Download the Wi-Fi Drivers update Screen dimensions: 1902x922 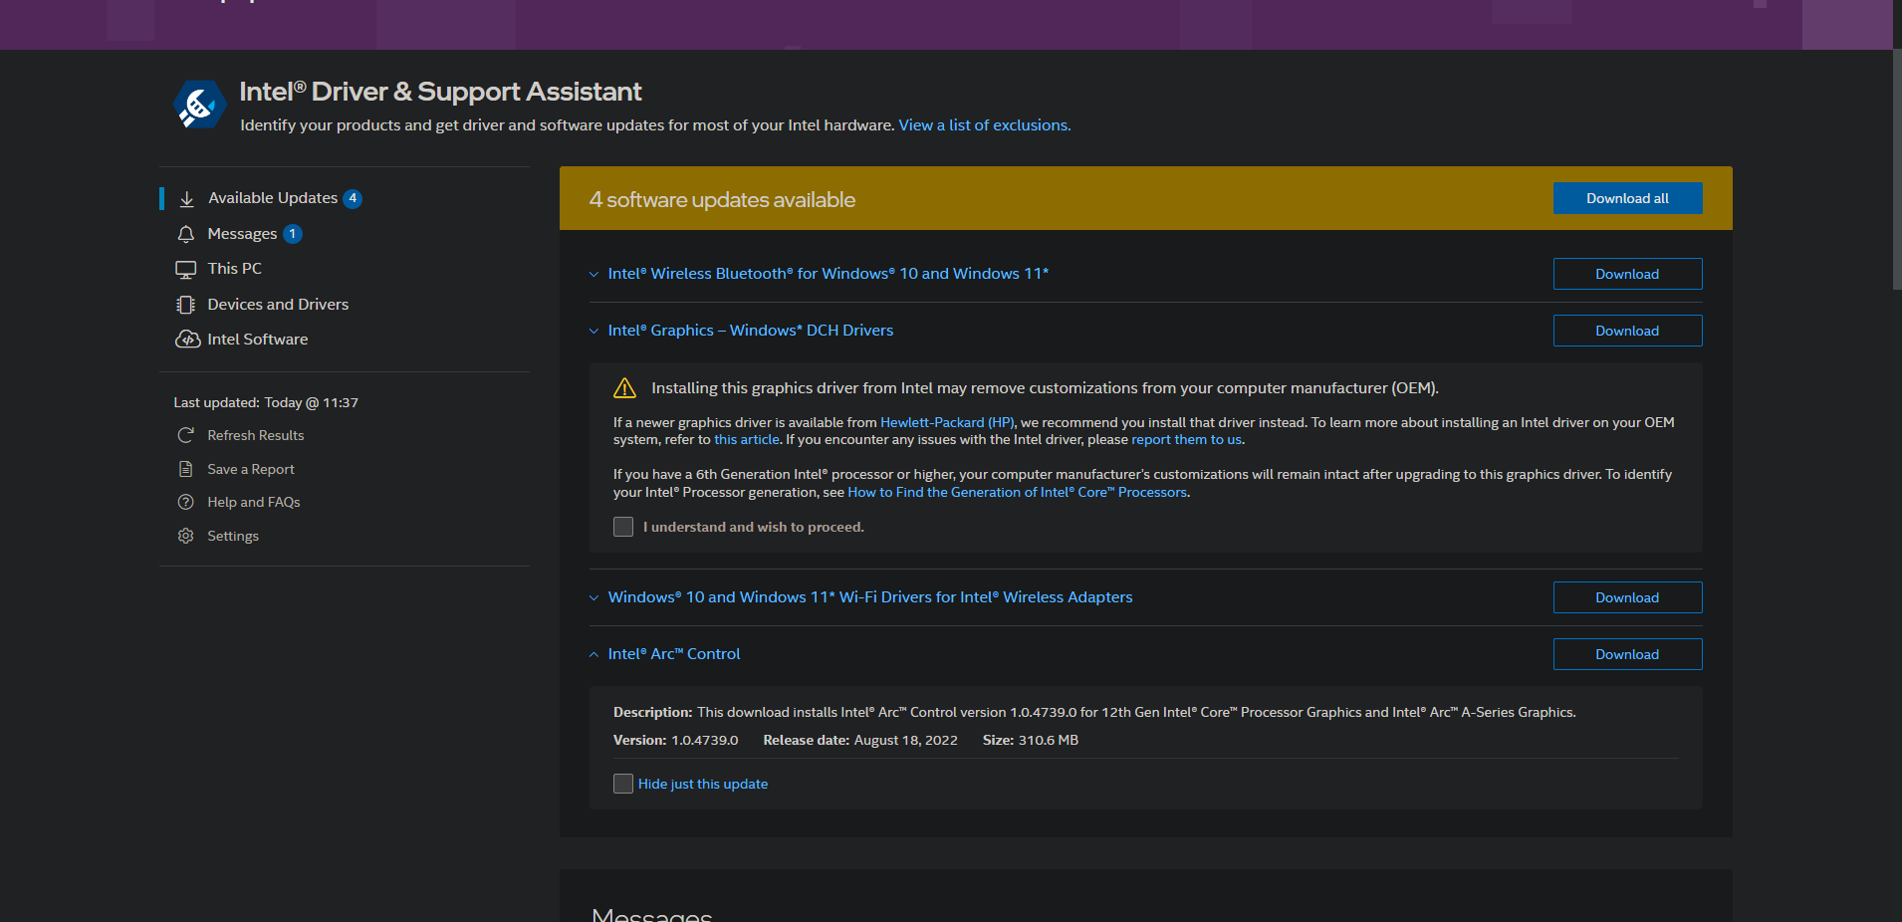(1627, 597)
